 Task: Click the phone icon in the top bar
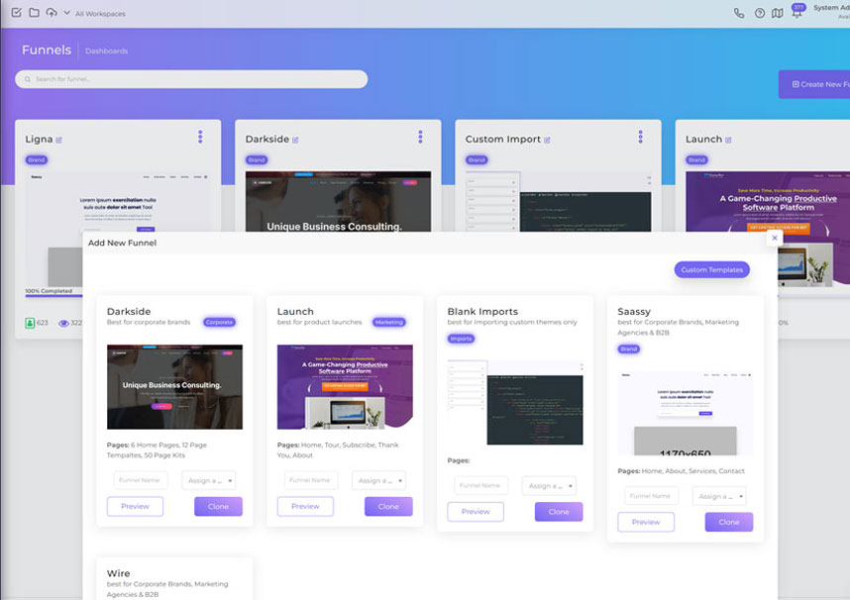pyautogui.click(x=739, y=12)
